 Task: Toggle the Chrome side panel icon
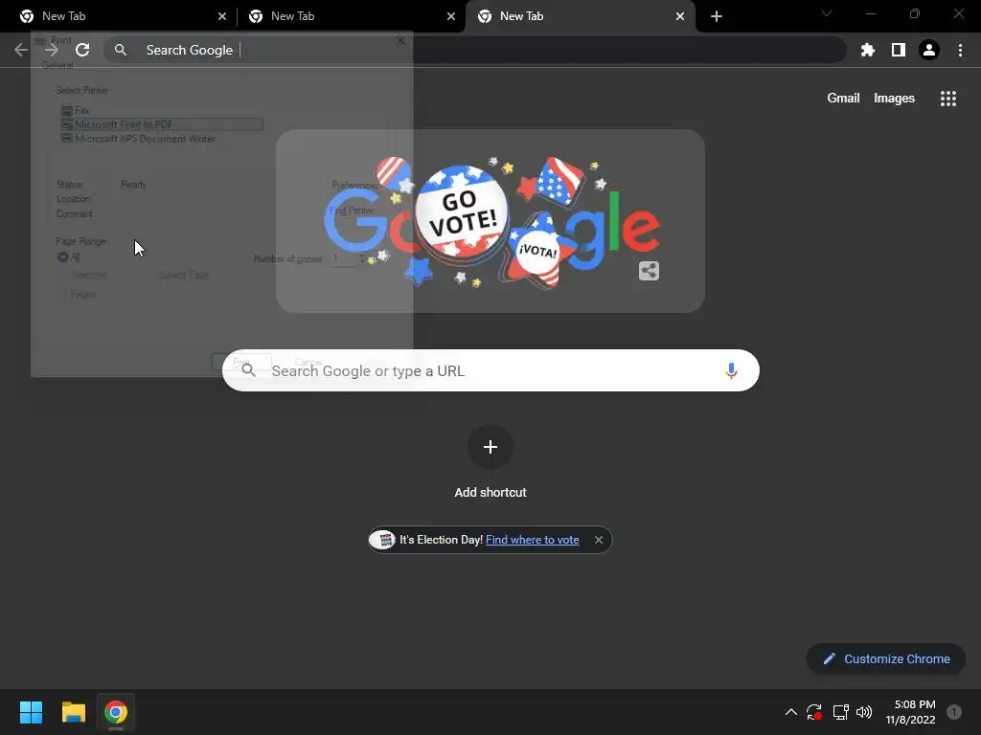[x=899, y=50]
